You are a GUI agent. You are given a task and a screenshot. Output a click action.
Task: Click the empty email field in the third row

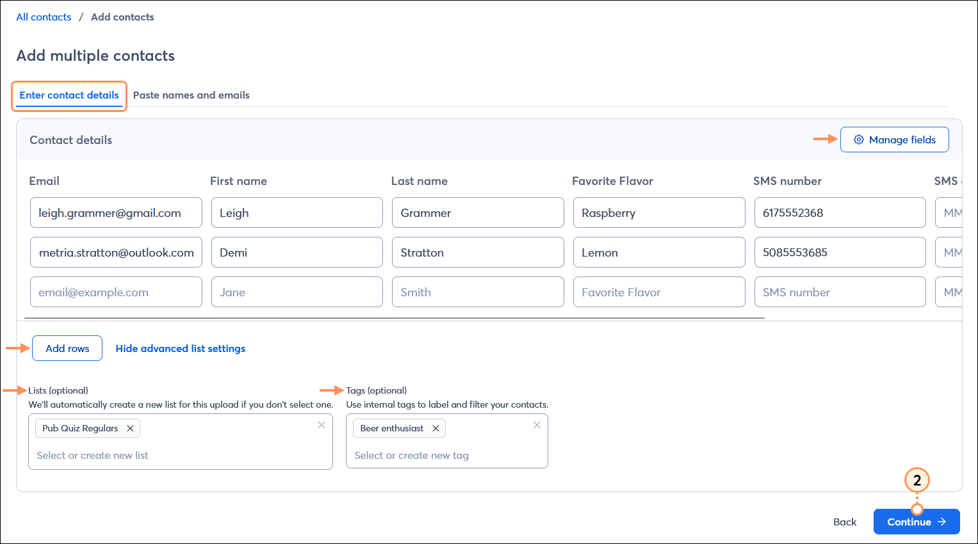point(115,292)
